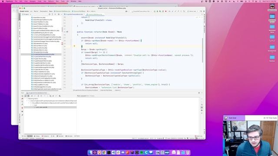Stop the running process in the main toolbar
The width and height of the screenshot is (278, 156).
[x=166, y=11]
